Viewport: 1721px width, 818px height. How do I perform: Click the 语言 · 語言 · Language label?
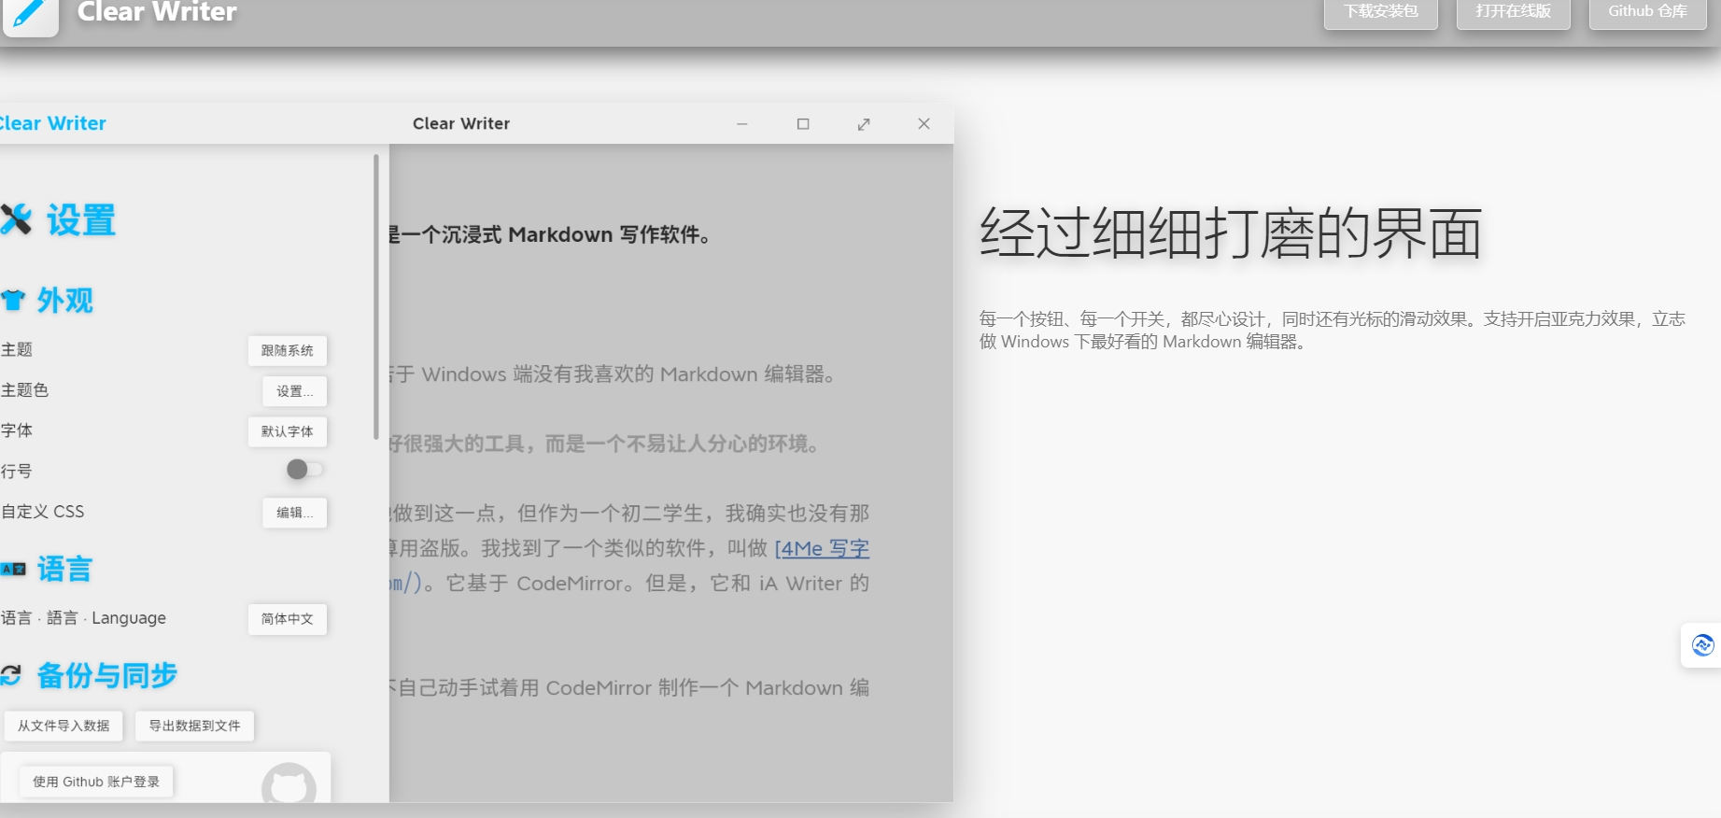click(x=84, y=618)
